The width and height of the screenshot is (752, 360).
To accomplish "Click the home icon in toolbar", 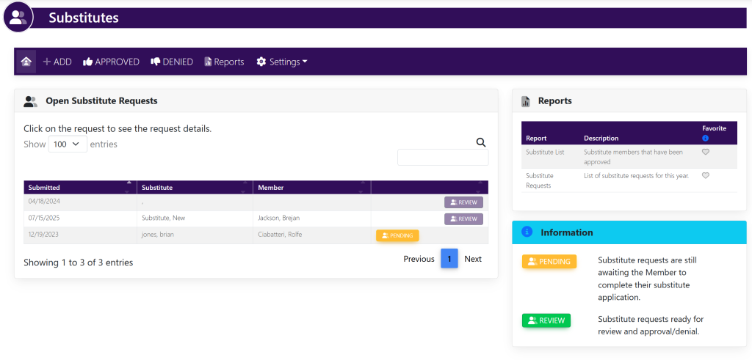I will click(26, 62).
